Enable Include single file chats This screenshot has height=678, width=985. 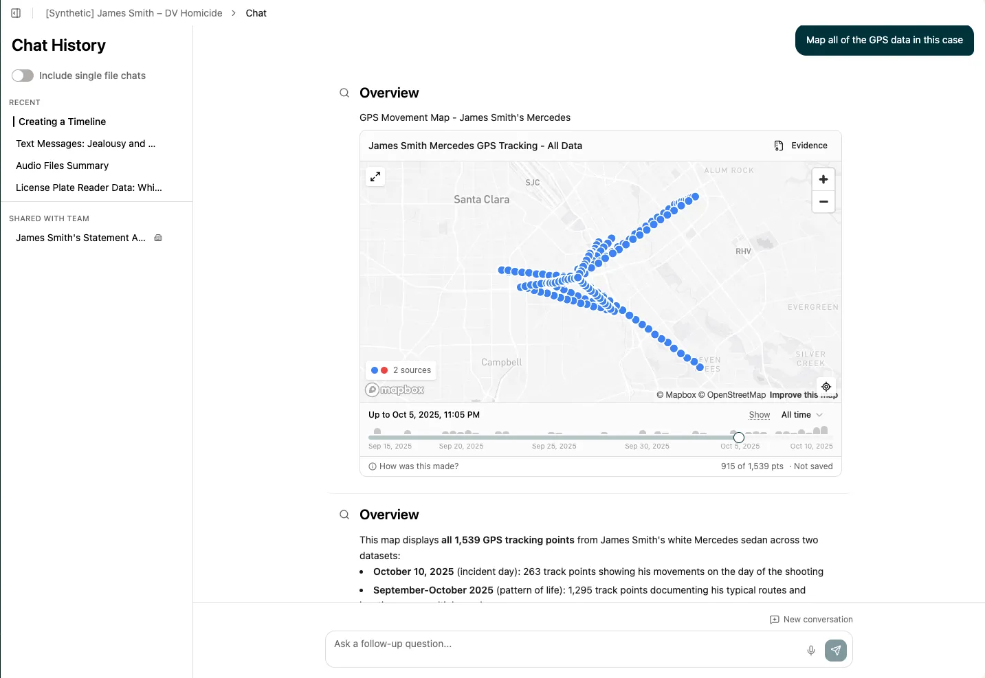(x=23, y=76)
